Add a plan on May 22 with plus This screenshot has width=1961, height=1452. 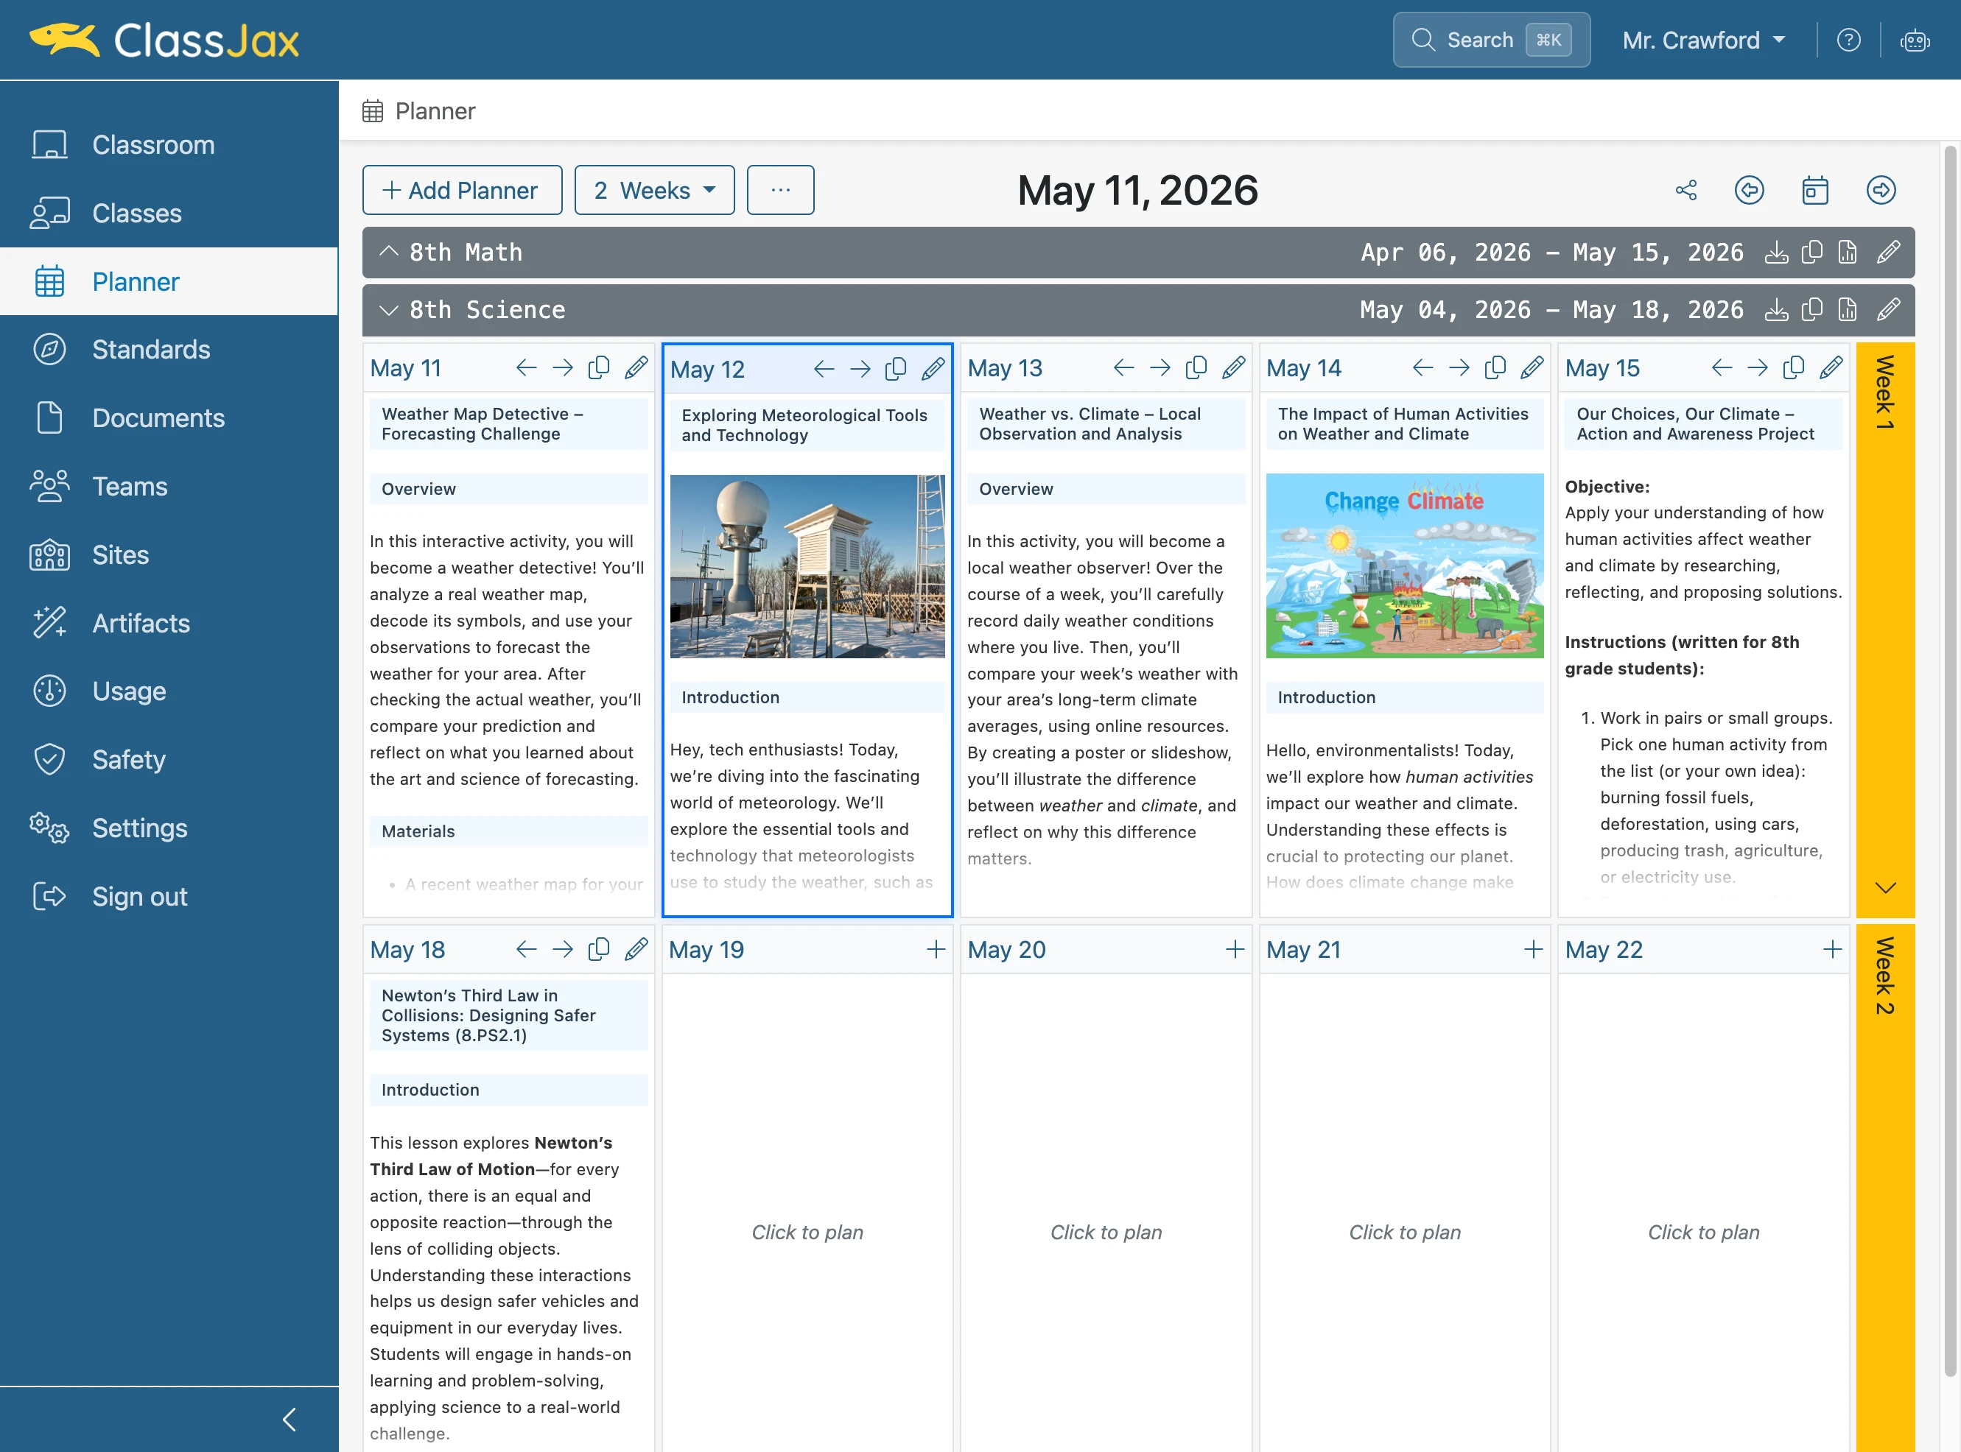tap(1833, 949)
